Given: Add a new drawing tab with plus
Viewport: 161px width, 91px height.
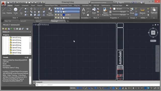Looking at the screenshot, I should coord(68,21).
